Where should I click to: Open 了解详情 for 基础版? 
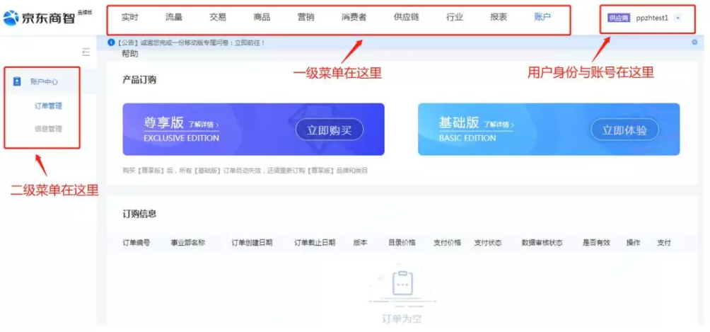499,124
